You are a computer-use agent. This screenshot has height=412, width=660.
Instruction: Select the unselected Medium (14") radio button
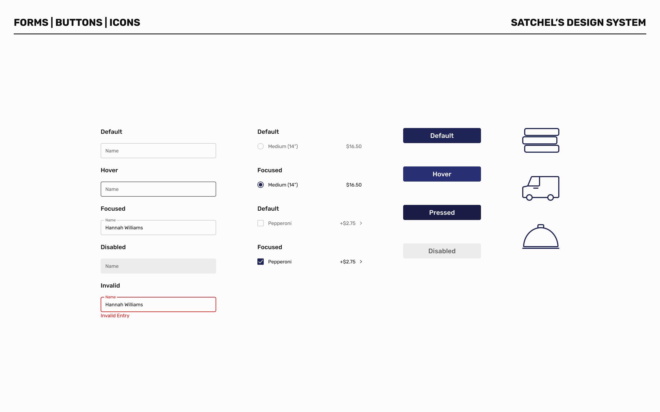(260, 146)
